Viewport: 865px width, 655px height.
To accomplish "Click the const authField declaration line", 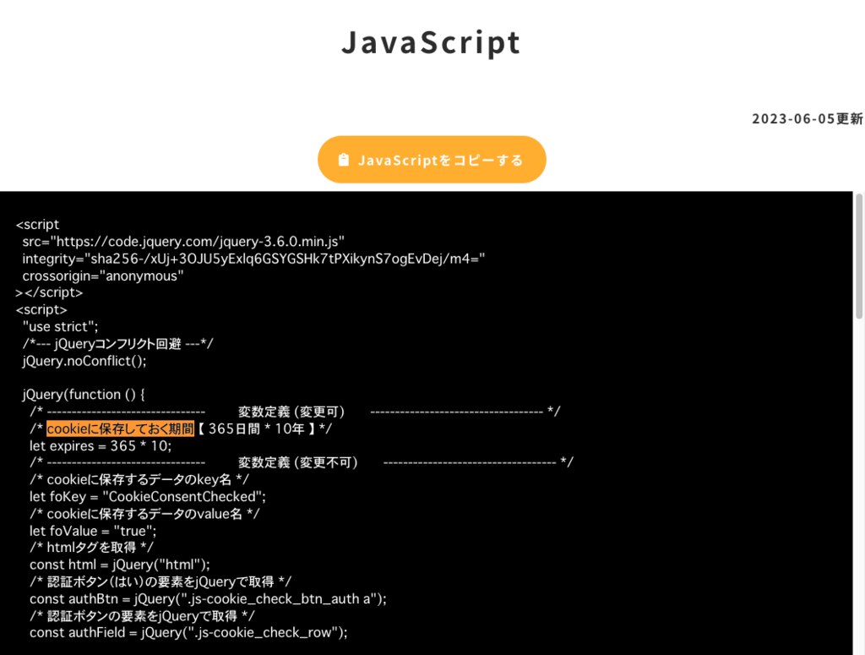I will point(188,632).
